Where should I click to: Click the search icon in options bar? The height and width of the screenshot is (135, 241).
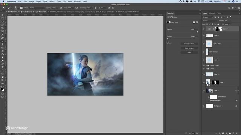coord(229,8)
